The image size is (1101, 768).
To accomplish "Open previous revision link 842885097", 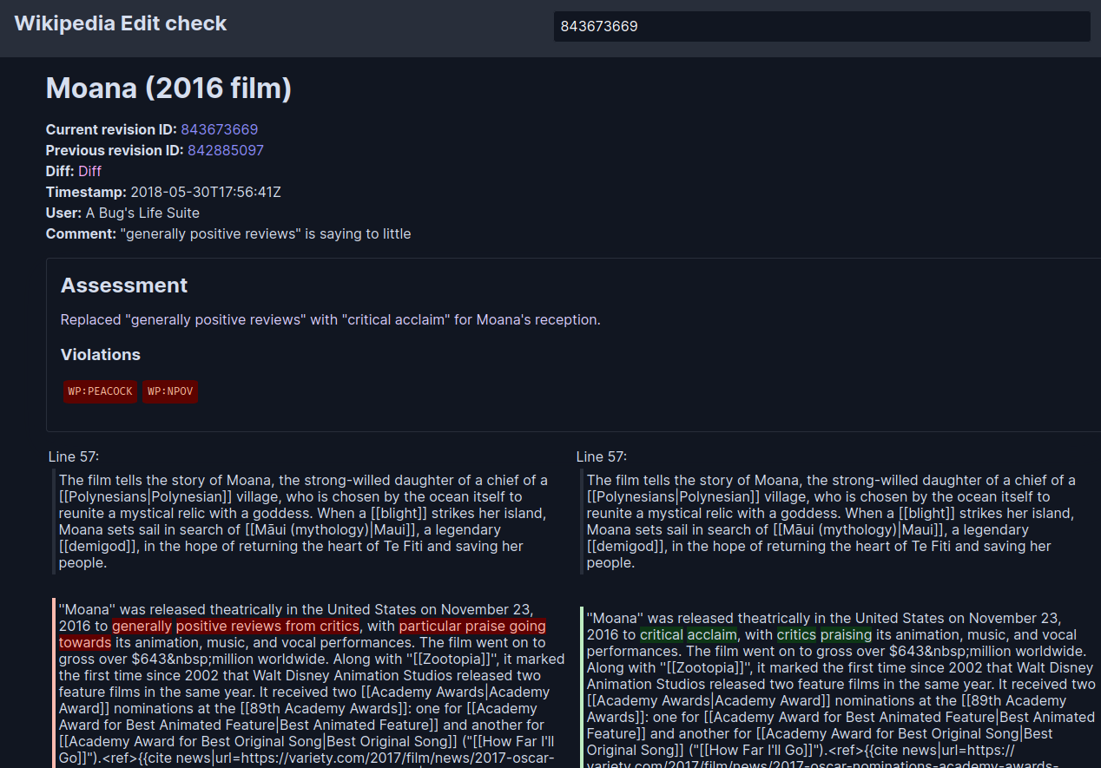I will 225,150.
